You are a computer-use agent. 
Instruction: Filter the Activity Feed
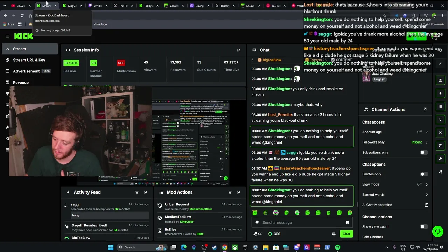137,192
